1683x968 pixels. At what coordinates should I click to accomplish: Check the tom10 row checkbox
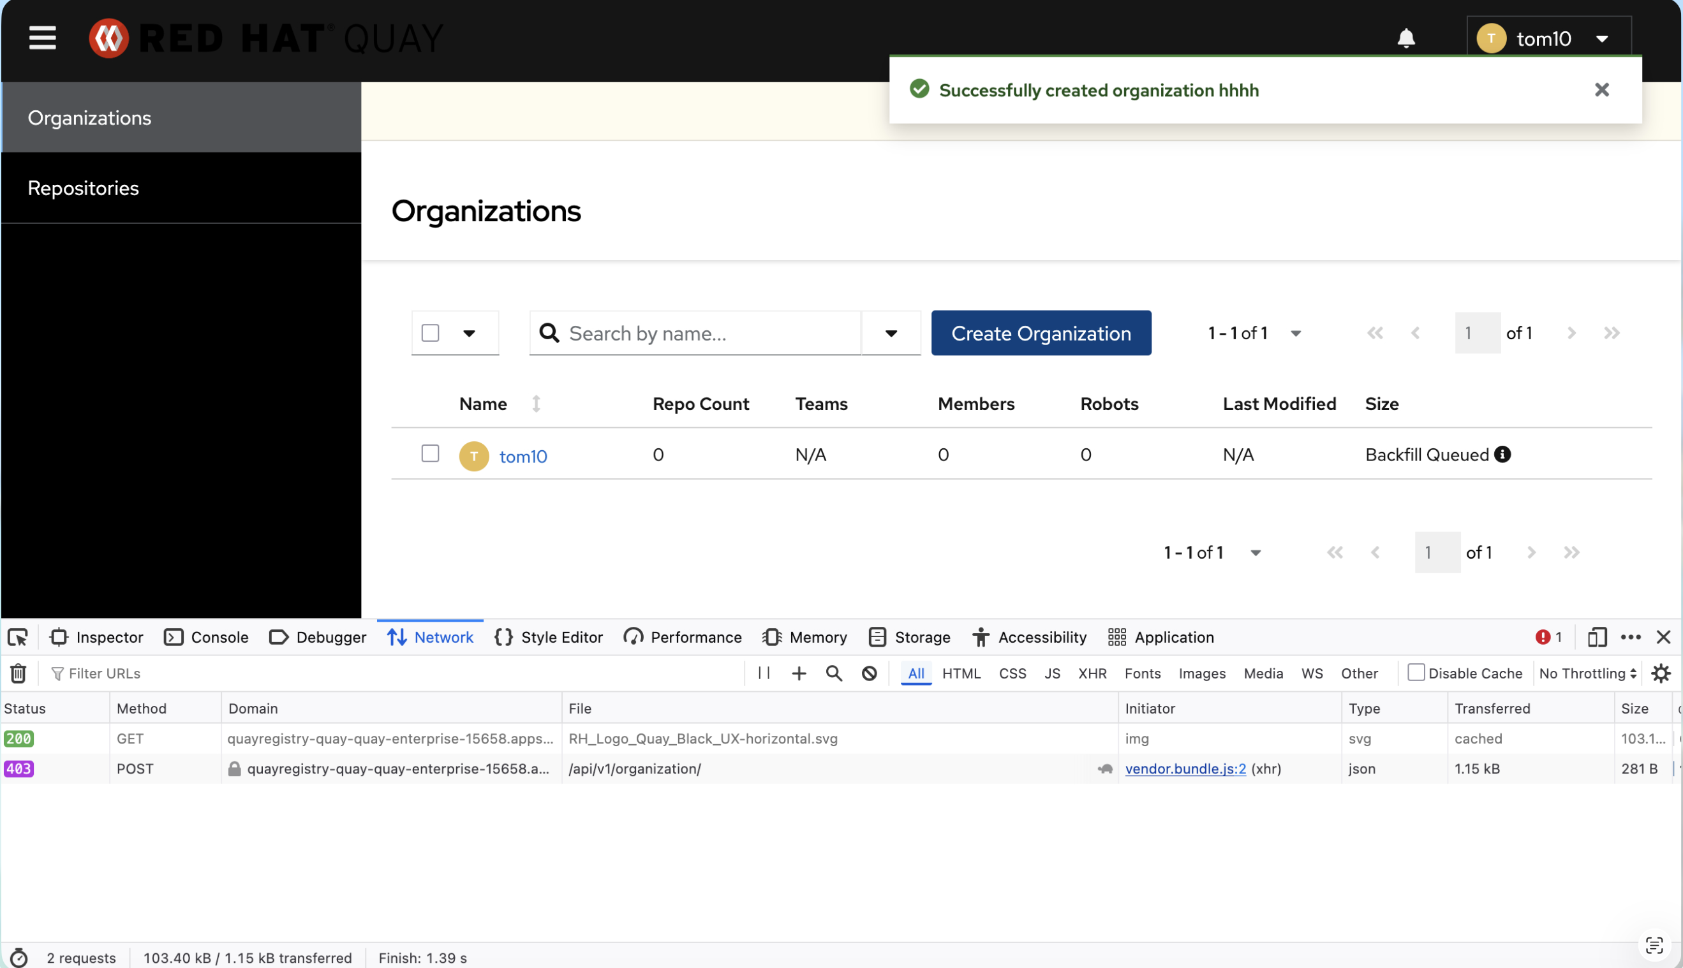click(430, 454)
